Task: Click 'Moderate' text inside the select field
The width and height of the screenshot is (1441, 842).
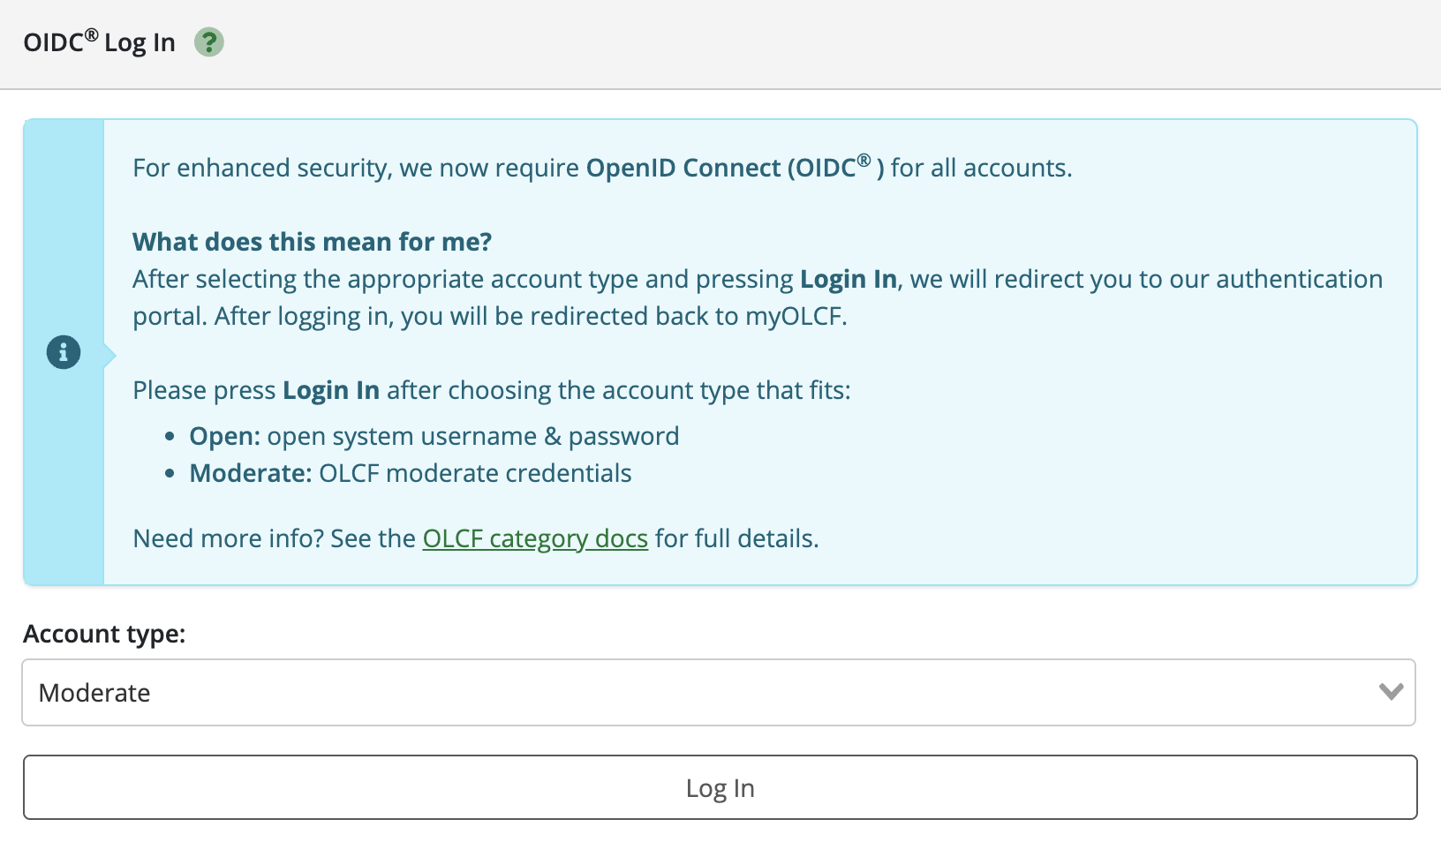Action: [x=94, y=693]
